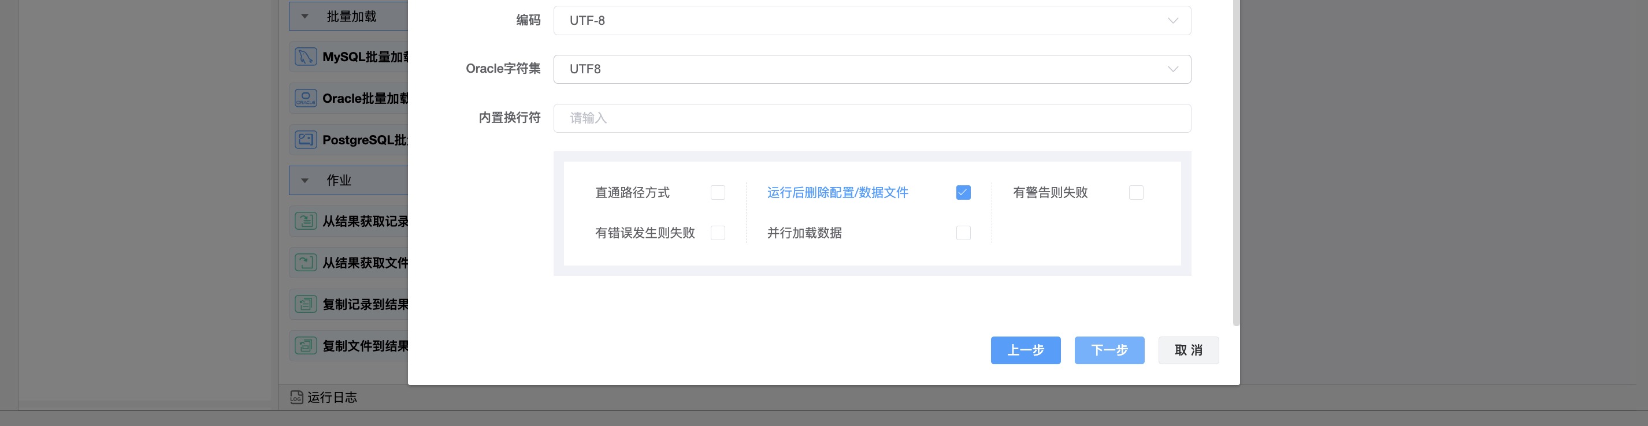Check the 并行加载数据 option
Viewport: 1648px width, 426px height.
[963, 233]
